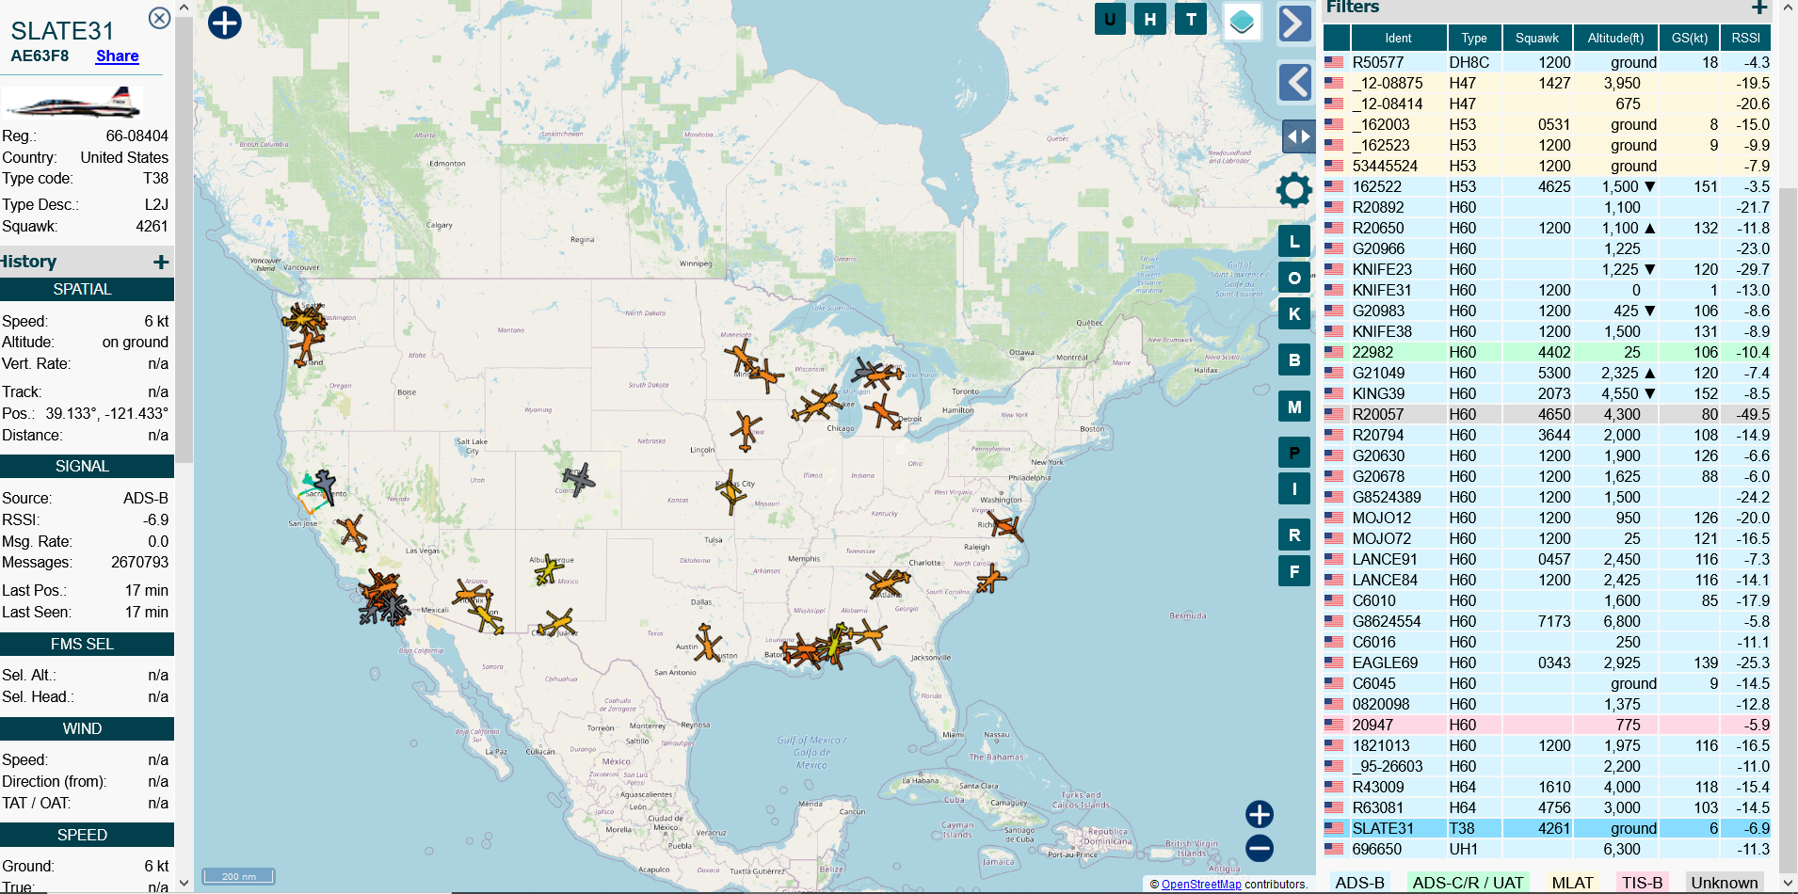Toggle the U button on the map
This screenshot has width=1798, height=894.
(1111, 19)
